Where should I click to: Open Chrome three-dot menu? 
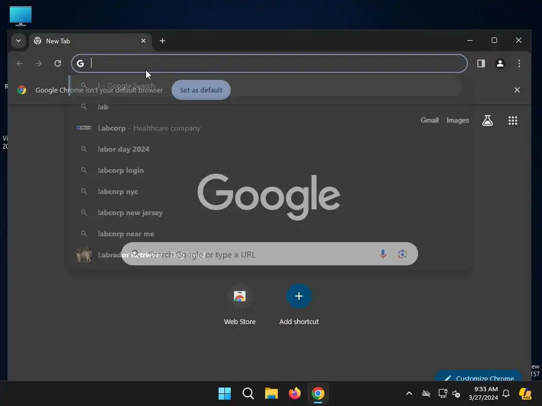(x=519, y=63)
